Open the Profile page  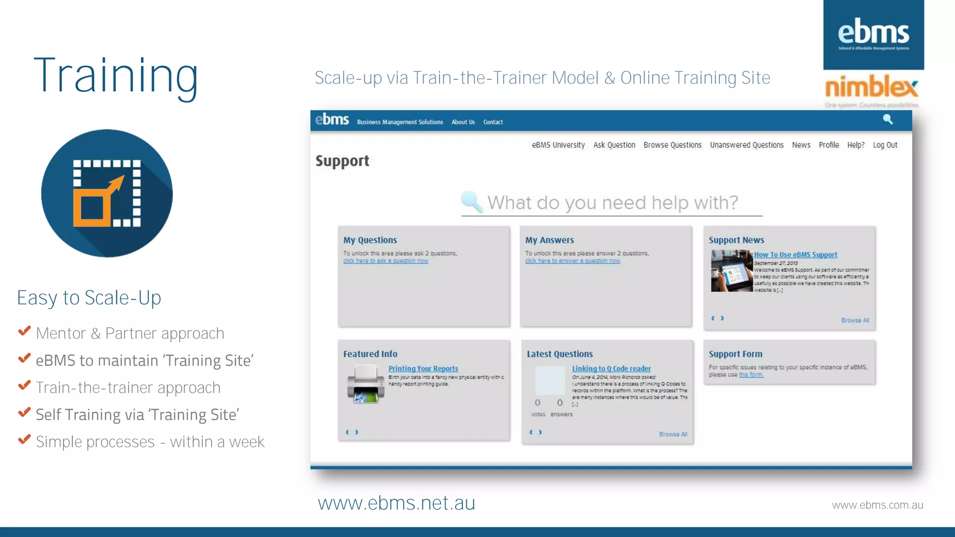[x=829, y=145]
